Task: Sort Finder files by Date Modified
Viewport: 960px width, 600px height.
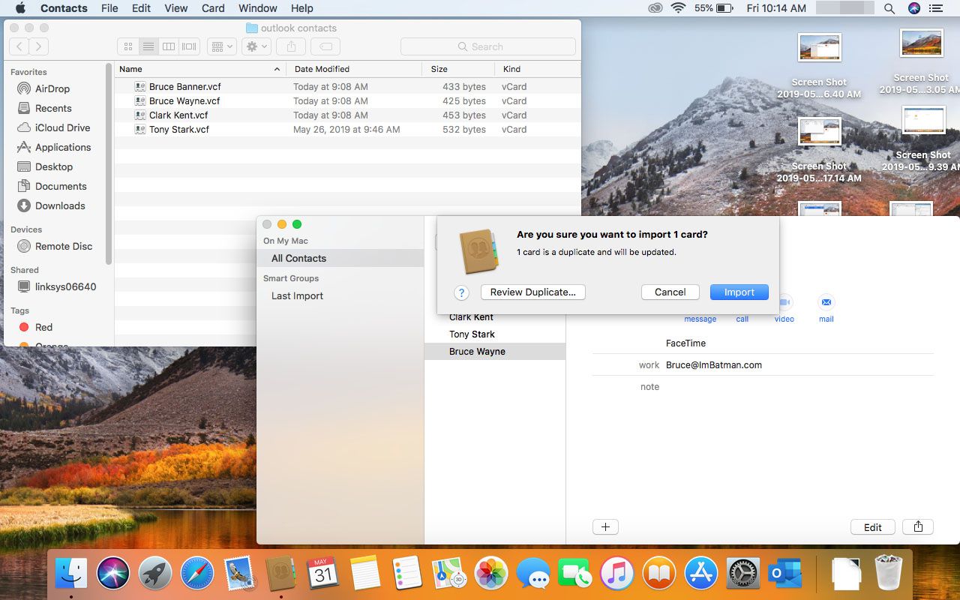Action: pos(355,69)
